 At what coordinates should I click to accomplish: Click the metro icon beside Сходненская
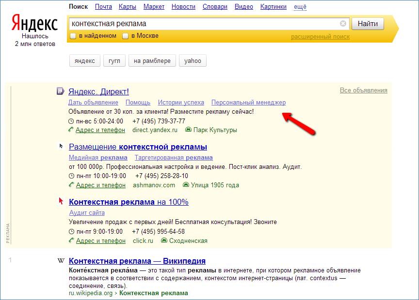[x=164, y=240]
